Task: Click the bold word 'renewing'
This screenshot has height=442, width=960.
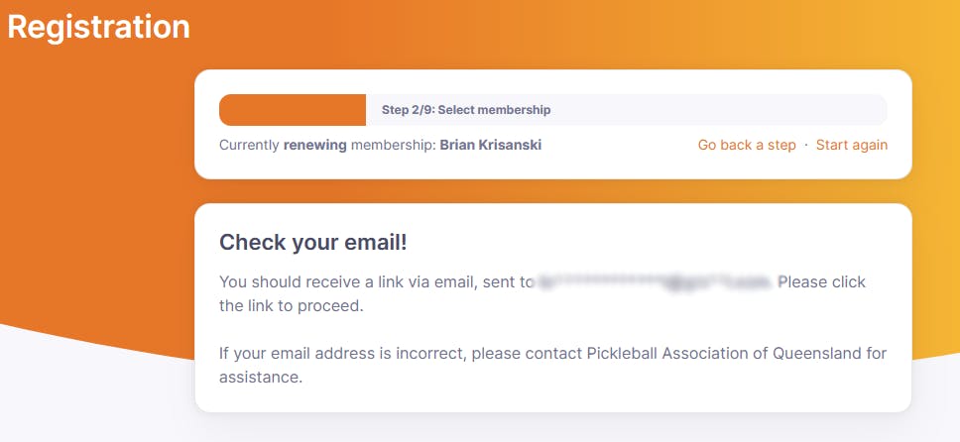Action: click(x=314, y=145)
